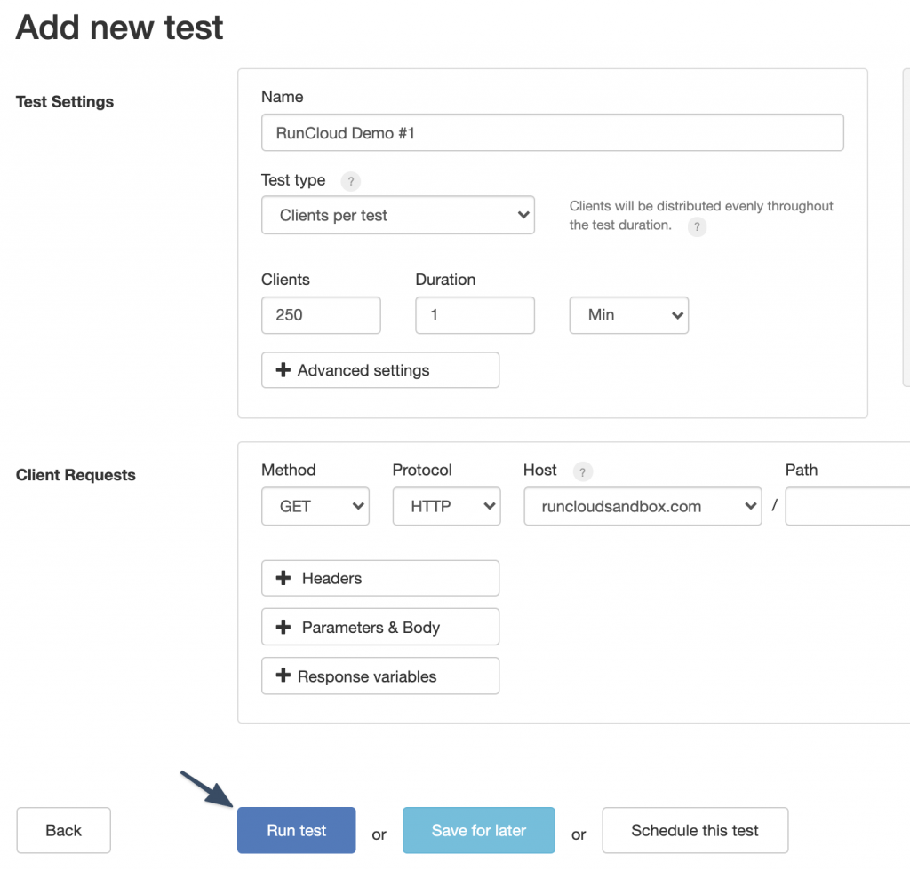Click the Duration value field
Viewport: 910px width, 870px height.
(475, 315)
